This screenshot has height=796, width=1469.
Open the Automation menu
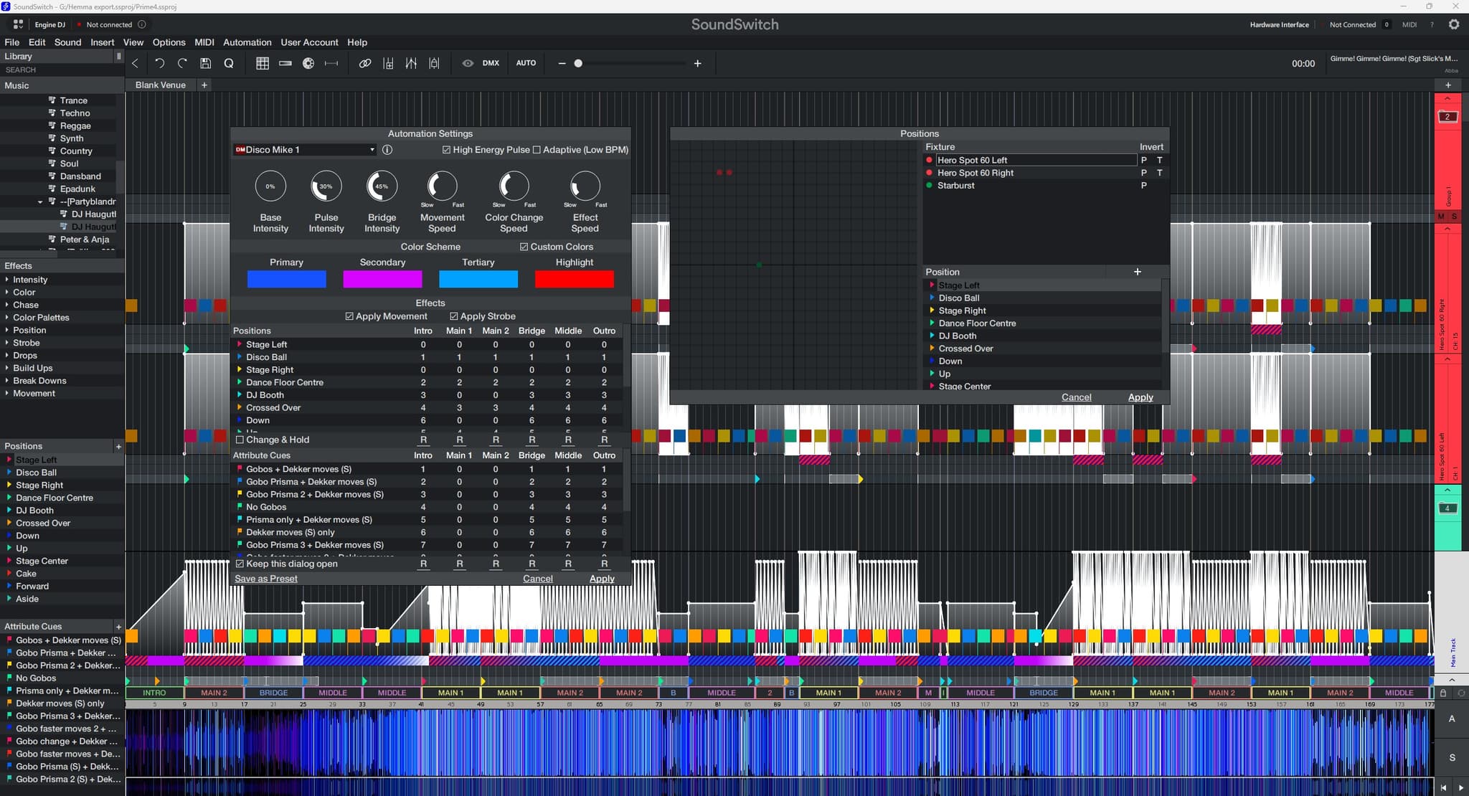tap(247, 42)
